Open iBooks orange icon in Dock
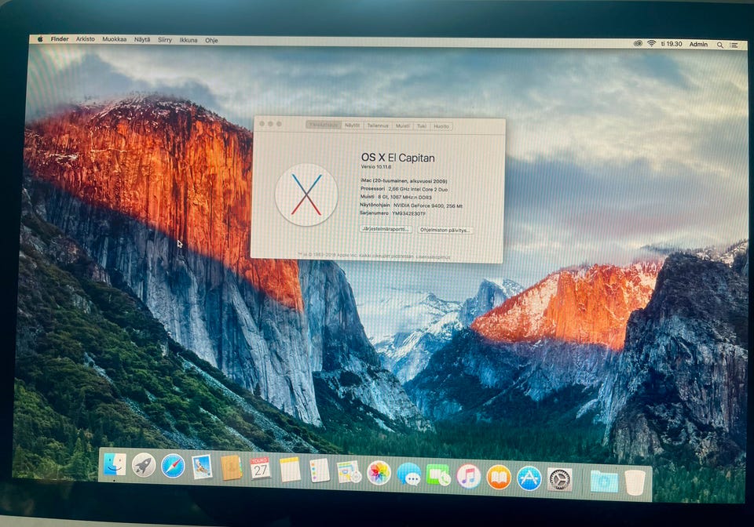Image resolution: width=754 pixels, height=527 pixels. pos(499,478)
